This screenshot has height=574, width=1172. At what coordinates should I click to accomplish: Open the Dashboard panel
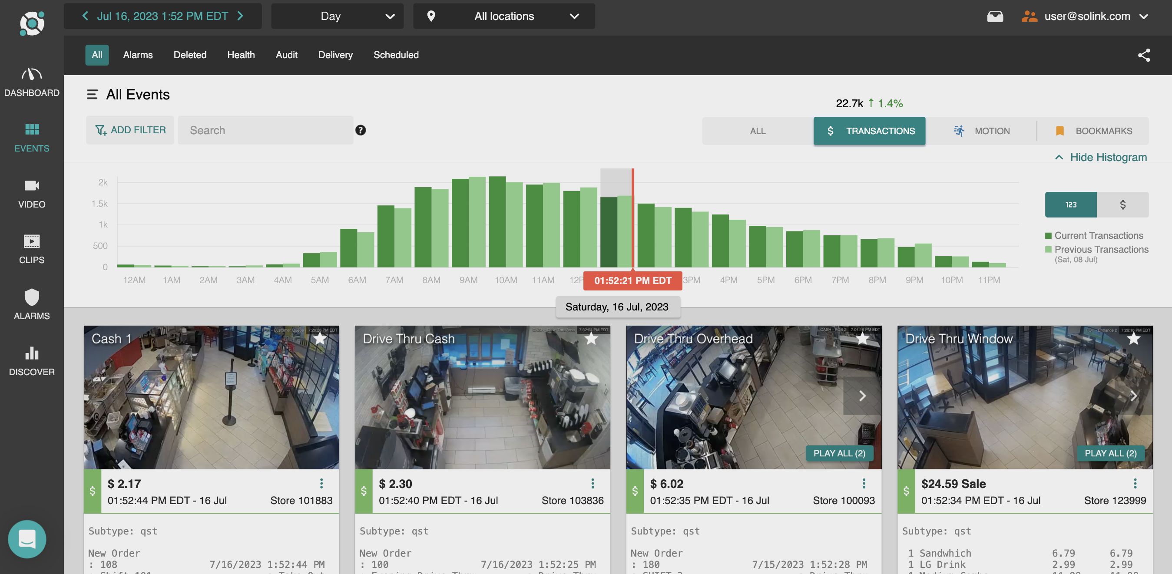tap(31, 82)
